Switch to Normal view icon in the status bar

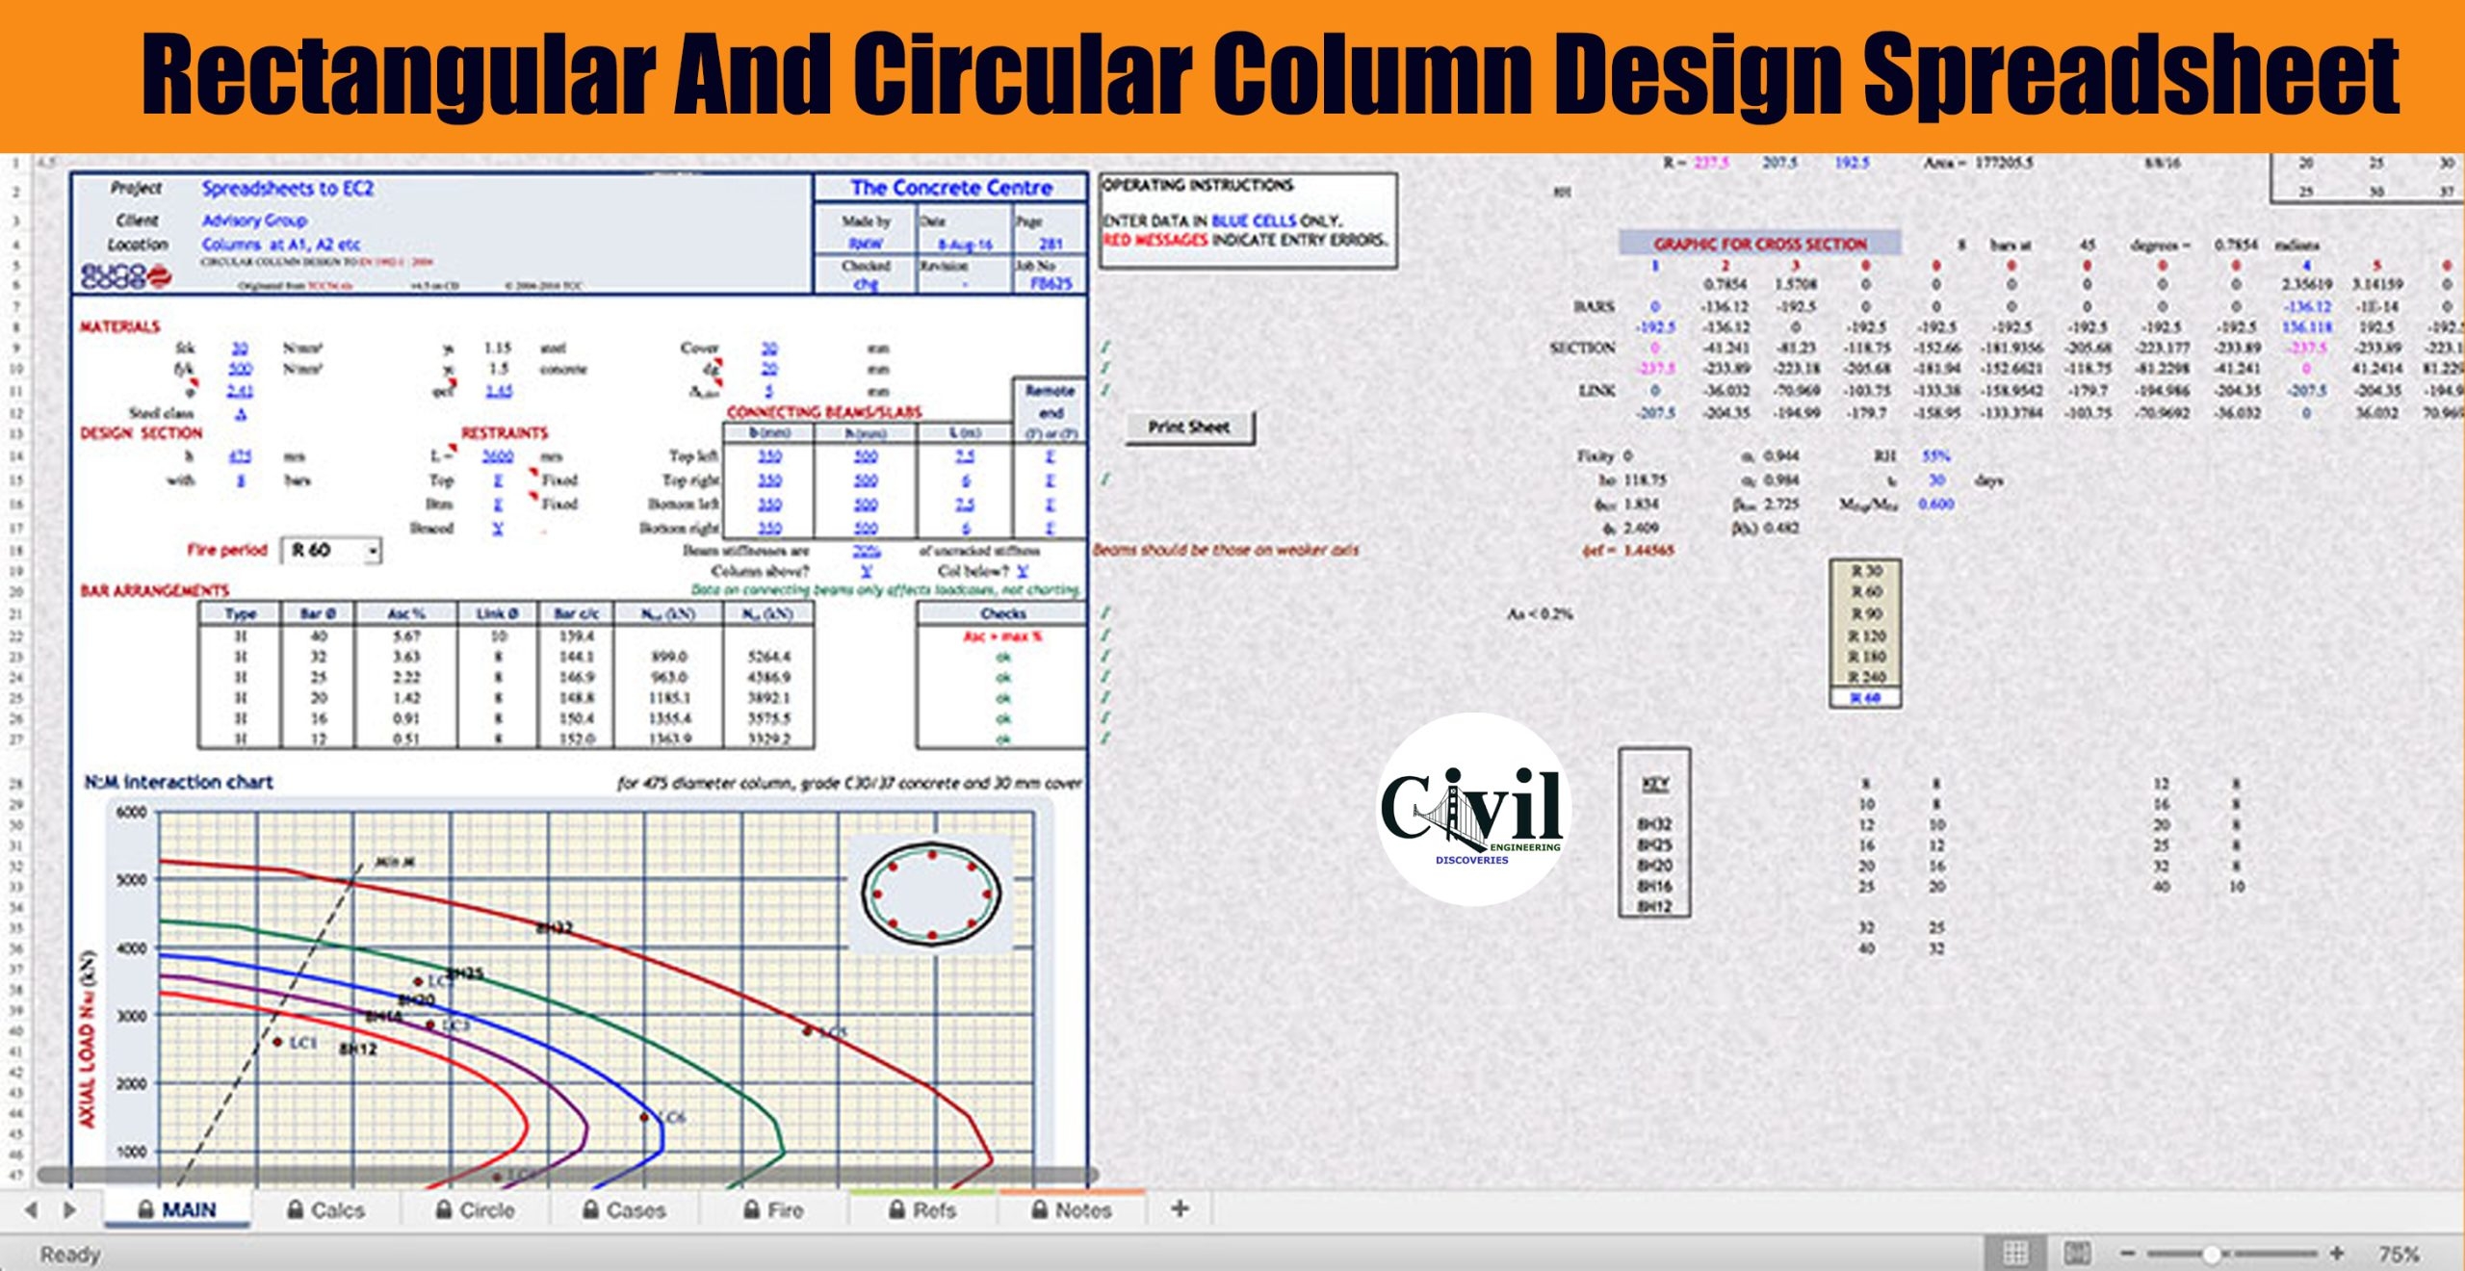2014,1253
